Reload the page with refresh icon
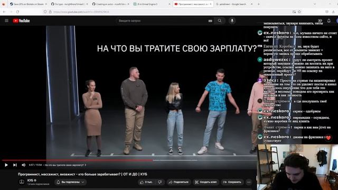Viewport: 338px width, 190px height. pos(17,12)
